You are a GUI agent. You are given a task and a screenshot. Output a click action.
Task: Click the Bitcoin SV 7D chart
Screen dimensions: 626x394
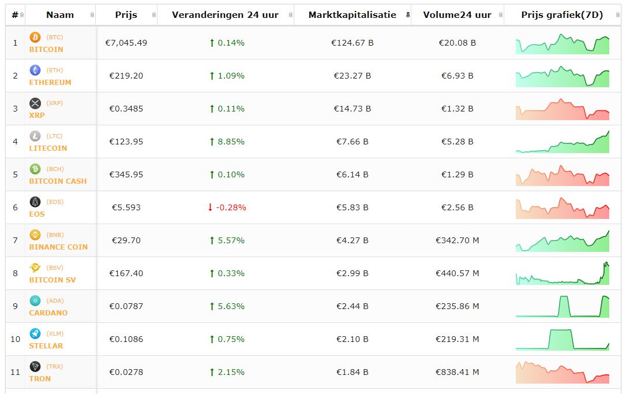[x=562, y=274]
